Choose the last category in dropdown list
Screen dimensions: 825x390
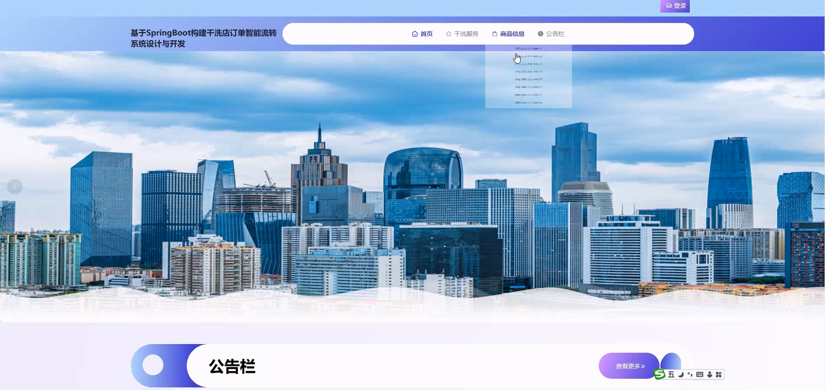point(528,103)
